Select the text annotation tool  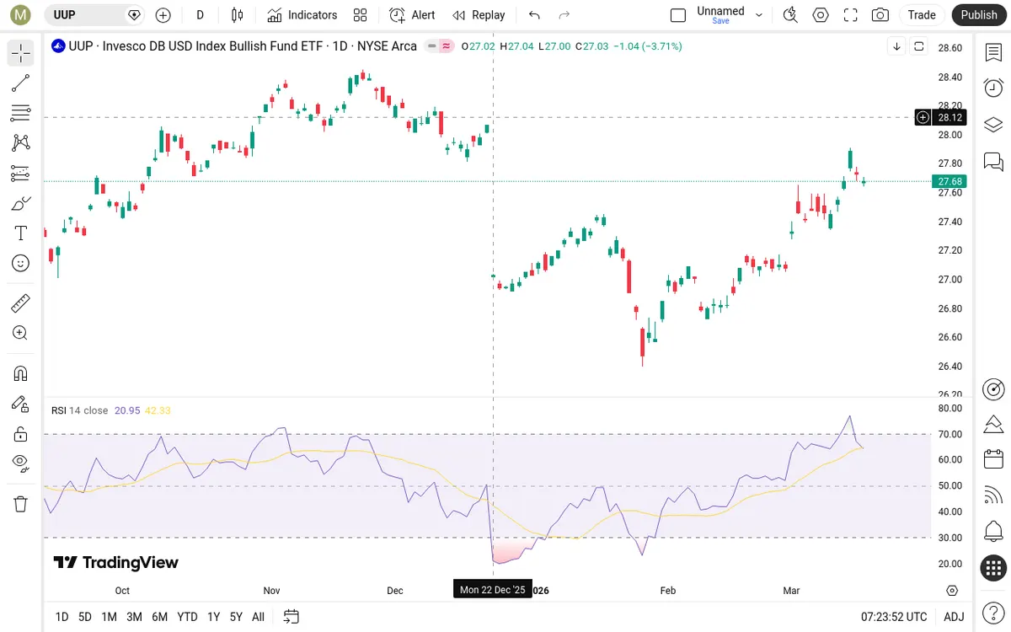21,233
